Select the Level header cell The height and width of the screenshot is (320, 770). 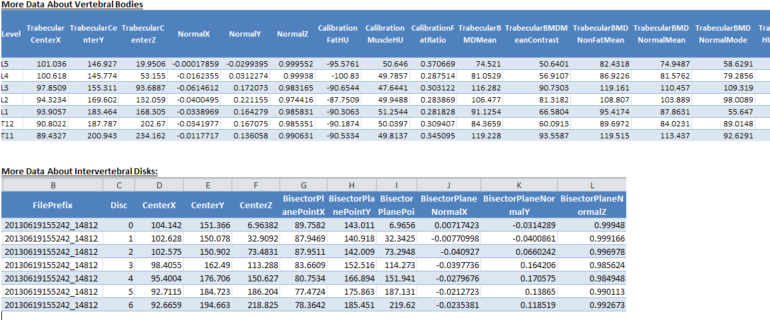9,34
